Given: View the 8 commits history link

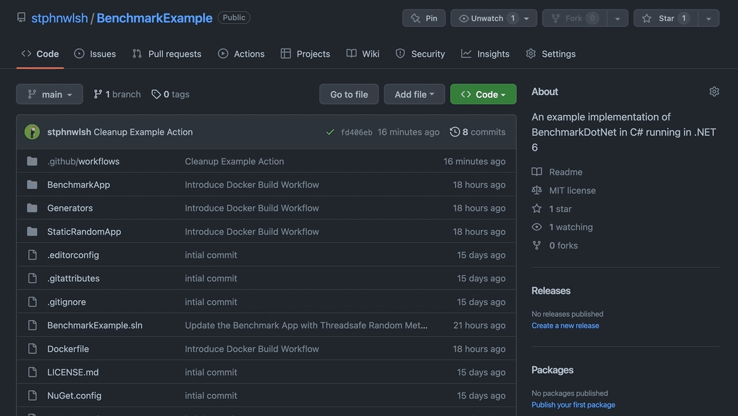Looking at the screenshot, I should click(x=477, y=132).
